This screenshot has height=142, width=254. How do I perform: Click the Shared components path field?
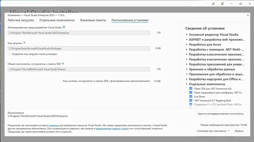[x=79, y=69]
